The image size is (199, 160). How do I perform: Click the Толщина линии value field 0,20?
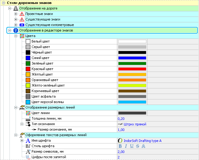click(121, 119)
